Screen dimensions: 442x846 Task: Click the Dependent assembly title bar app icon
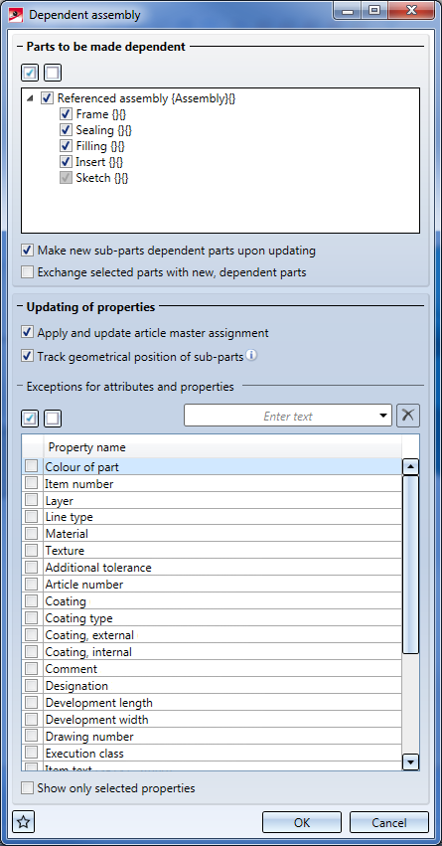pyautogui.click(x=17, y=15)
